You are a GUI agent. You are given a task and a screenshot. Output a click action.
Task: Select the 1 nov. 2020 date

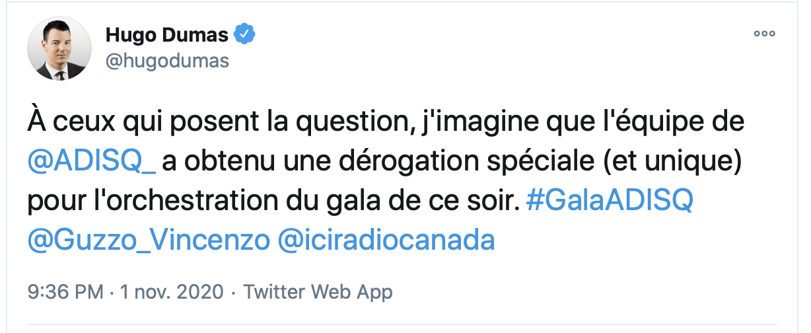171,291
